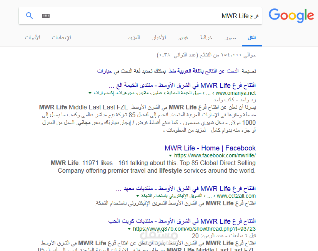This screenshot has height=251, width=318.
Task: Switch to the خرائط tab
Action: click(x=206, y=38)
